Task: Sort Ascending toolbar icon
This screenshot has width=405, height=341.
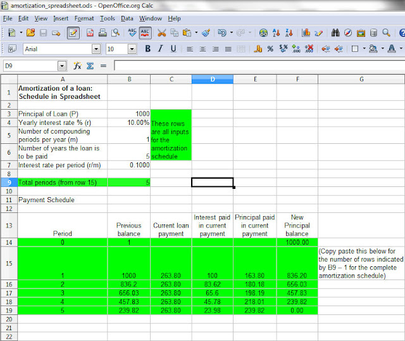Action: click(x=276, y=33)
